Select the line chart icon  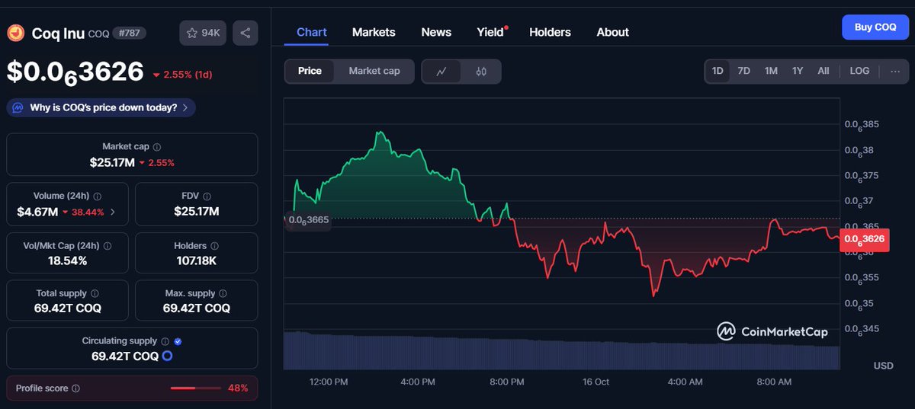pyautogui.click(x=441, y=72)
